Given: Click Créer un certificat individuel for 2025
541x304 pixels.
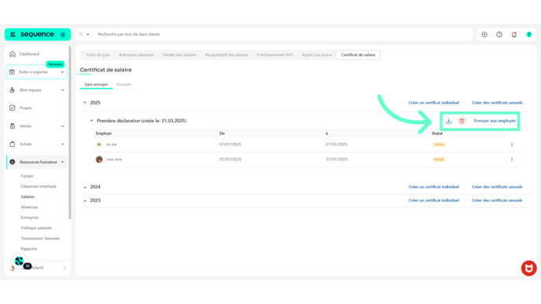Looking at the screenshot, I should click(x=434, y=103).
